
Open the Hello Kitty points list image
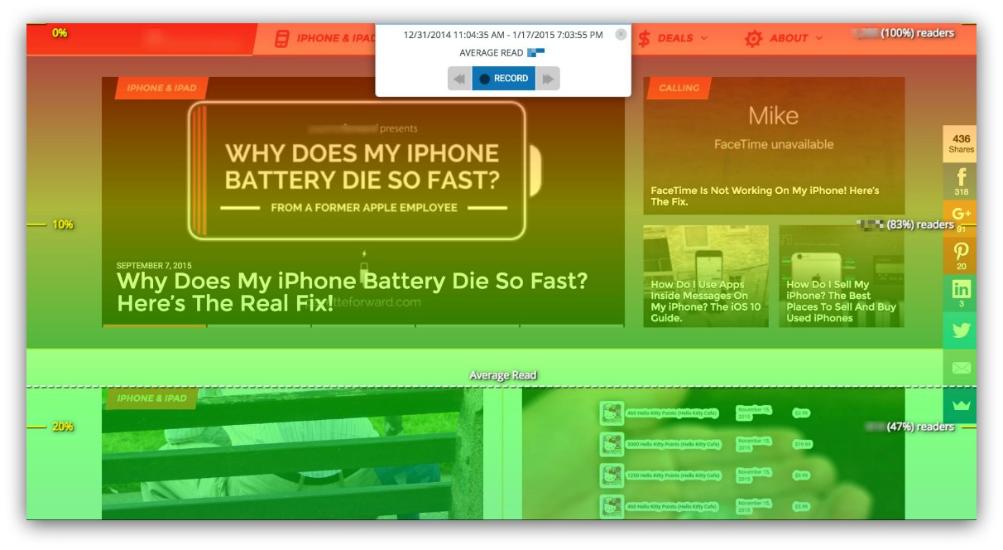tap(713, 454)
